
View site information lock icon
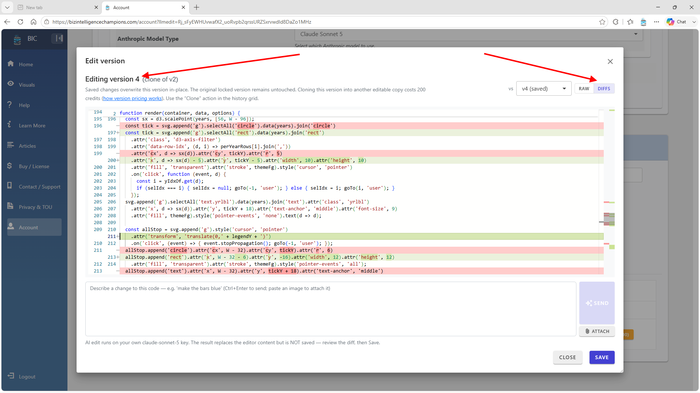point(47,22)
